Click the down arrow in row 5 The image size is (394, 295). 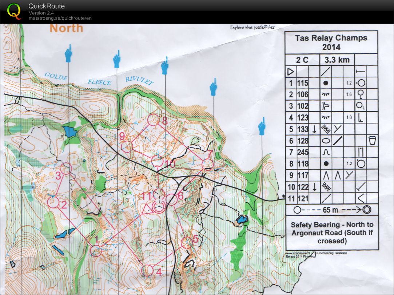(314, 129)
